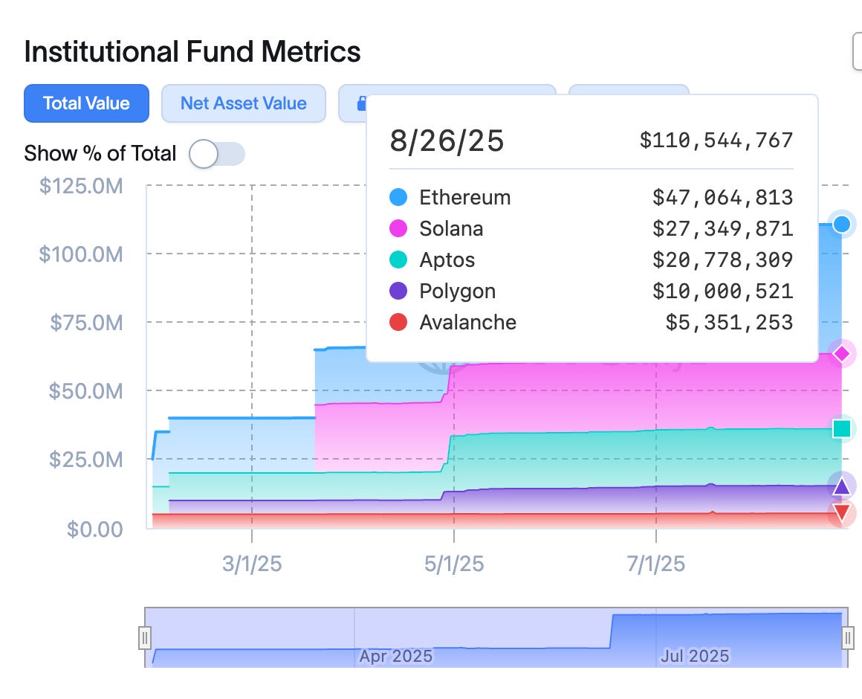
Task: Toggle the Aptos series via its legend dot
Action: tap(397, 260)
